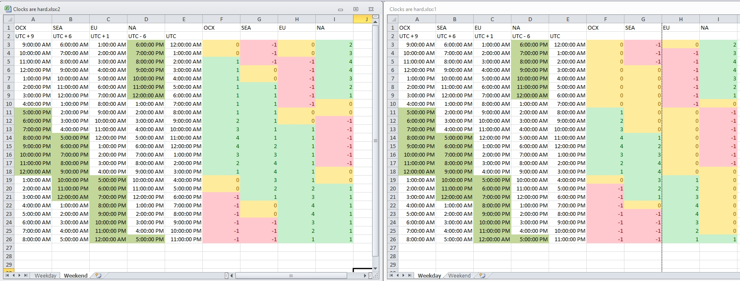Jump to the first sheet tab in the xlsx:2 window
Screen dimensions: 740x281
pyautogui.click(x=7, y=275)
